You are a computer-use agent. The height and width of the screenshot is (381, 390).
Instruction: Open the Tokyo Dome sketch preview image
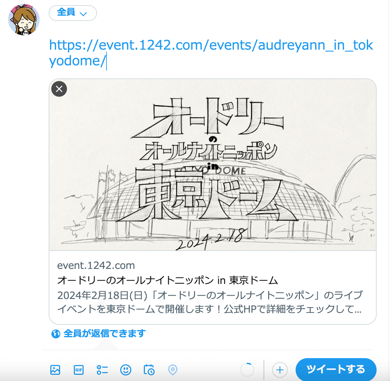[213, 165]
